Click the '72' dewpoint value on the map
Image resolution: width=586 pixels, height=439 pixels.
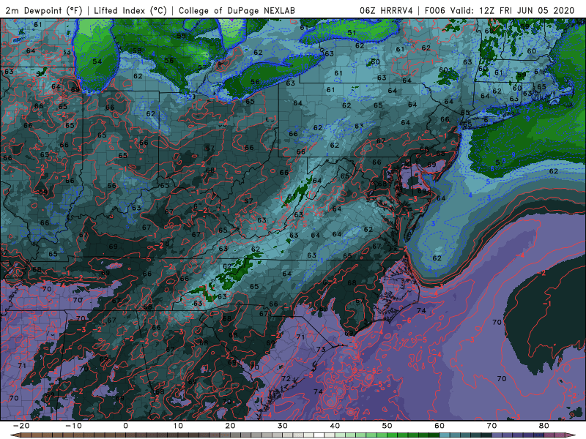coord(286,378)
